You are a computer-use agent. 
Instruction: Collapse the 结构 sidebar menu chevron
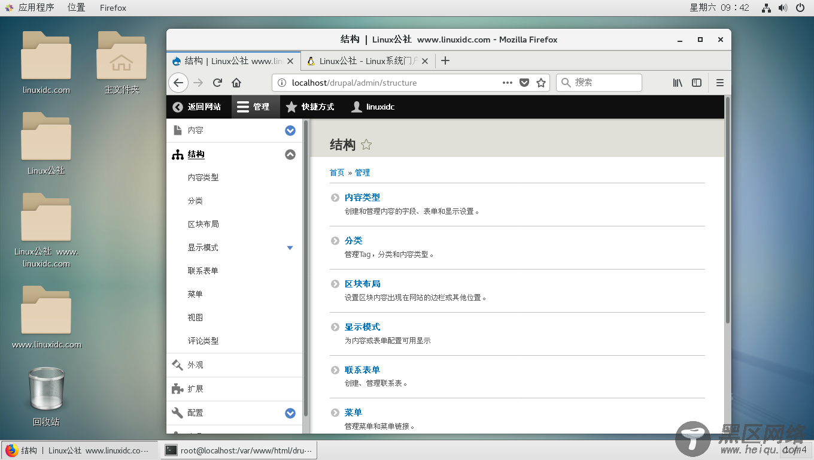pyautogui.click(x=290, y=155)
